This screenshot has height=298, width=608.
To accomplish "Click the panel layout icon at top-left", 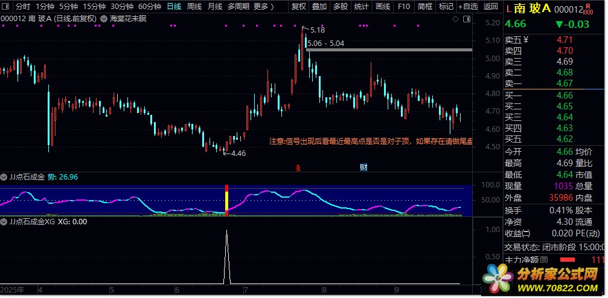I will coord(6,7).
